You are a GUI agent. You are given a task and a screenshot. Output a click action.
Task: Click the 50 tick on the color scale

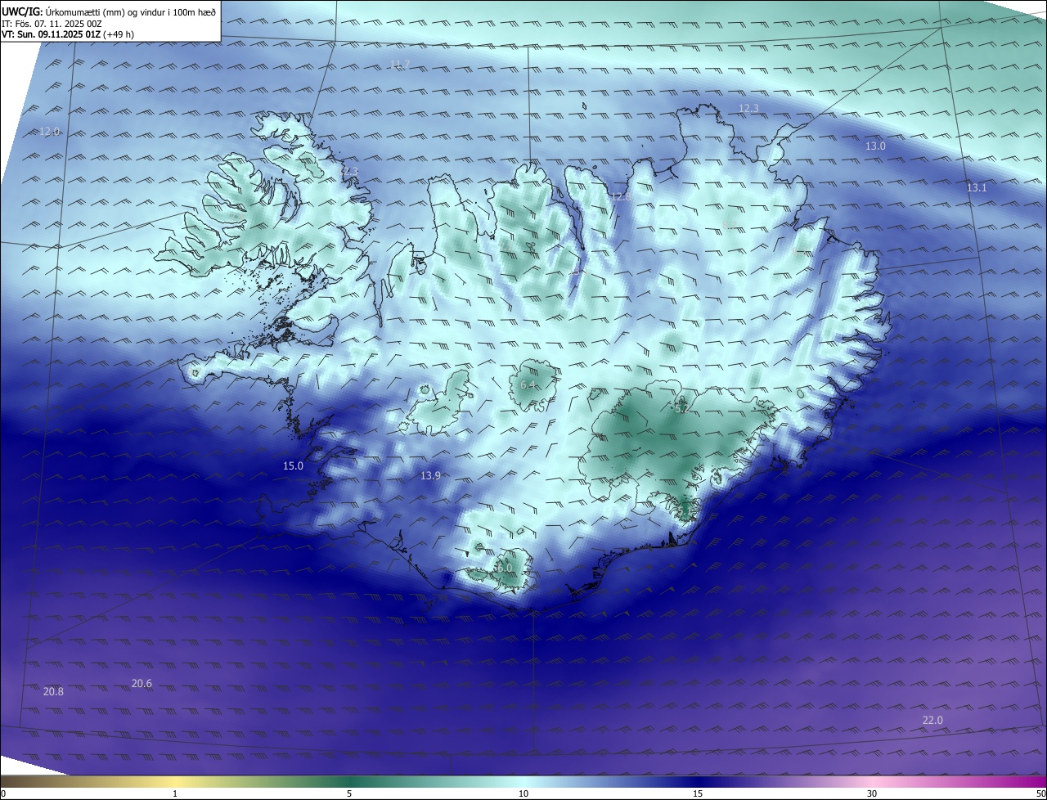pyautogui.click(x=1041, y=793)
